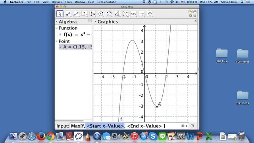Image resolution: width=254 pixels, height=143 pixels.
Task: Open the Trash in the dock
Action: pyautogui.click(x=242, y=136)
